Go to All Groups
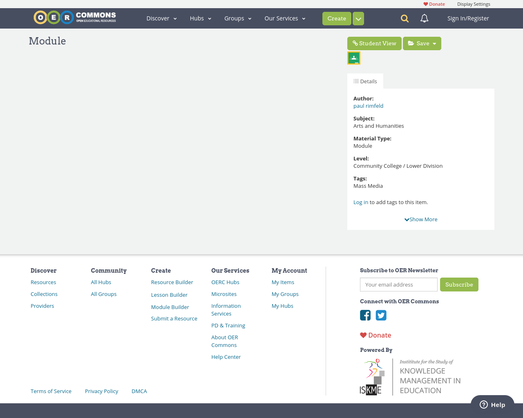This screenshot has height=418, width=523. click(x=104, y=294)
